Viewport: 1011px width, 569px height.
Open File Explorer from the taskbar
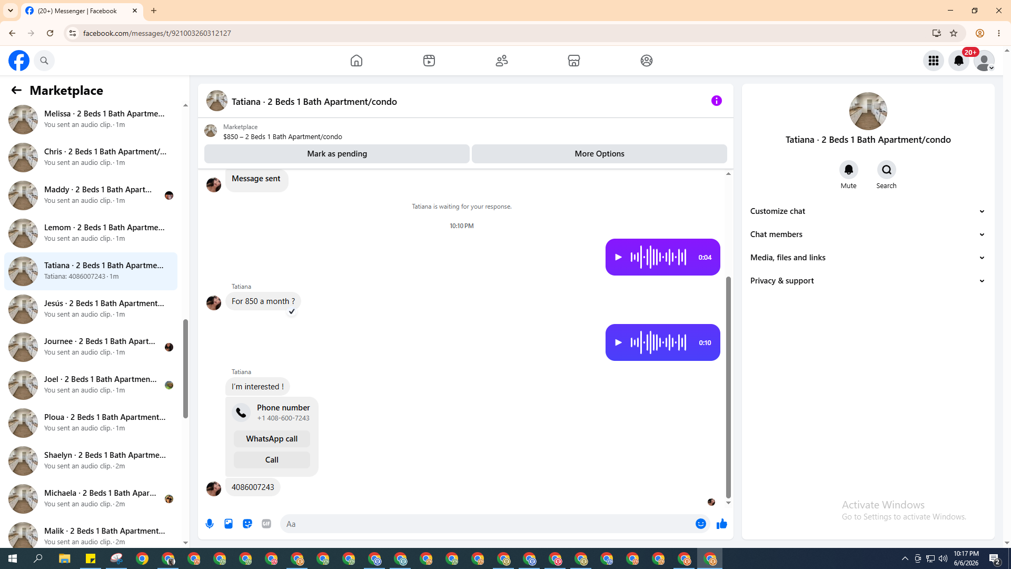pyautogui.click(x=64, y=558)
